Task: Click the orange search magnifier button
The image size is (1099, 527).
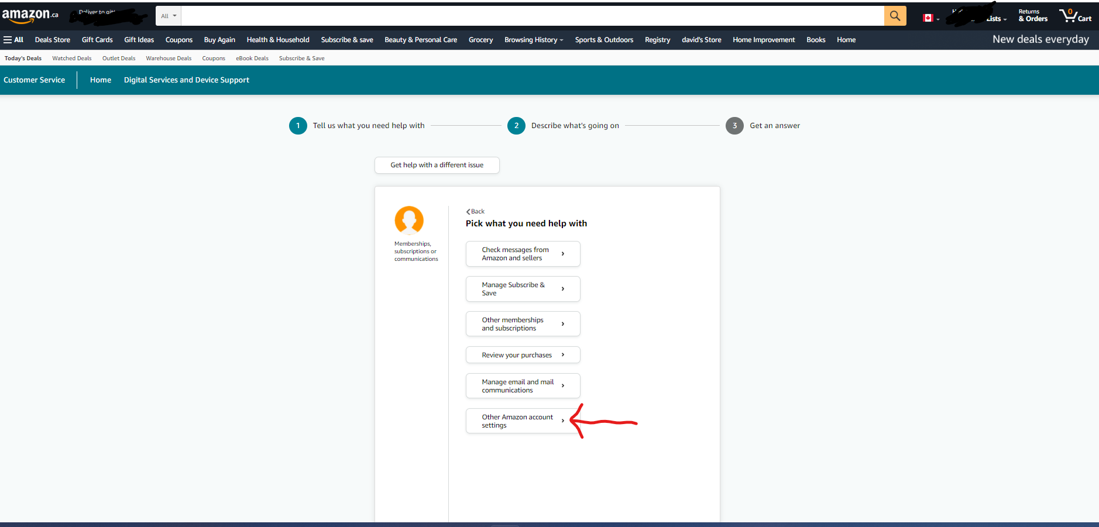Action: pos(895,16)
